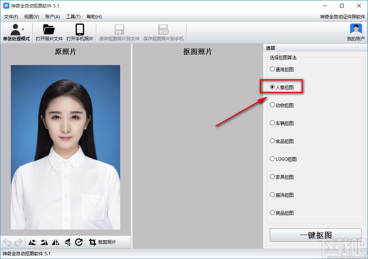Open 我的账户 avatar icon
This screenshot has height=259, width=368.
tap(356, 30)
